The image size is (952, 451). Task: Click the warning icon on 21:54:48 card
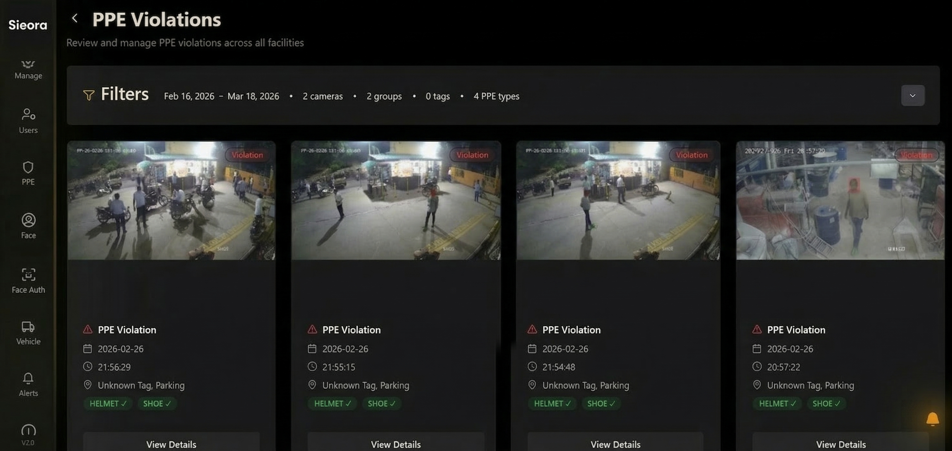(532, 329)
